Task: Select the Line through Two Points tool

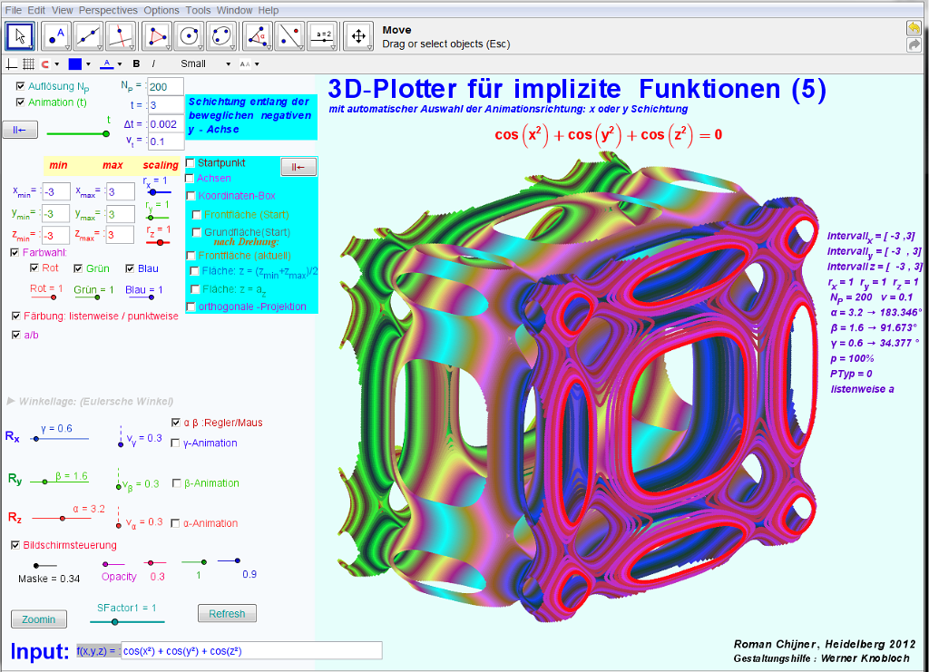Action: pyautogui.click(x=88, y=36)
